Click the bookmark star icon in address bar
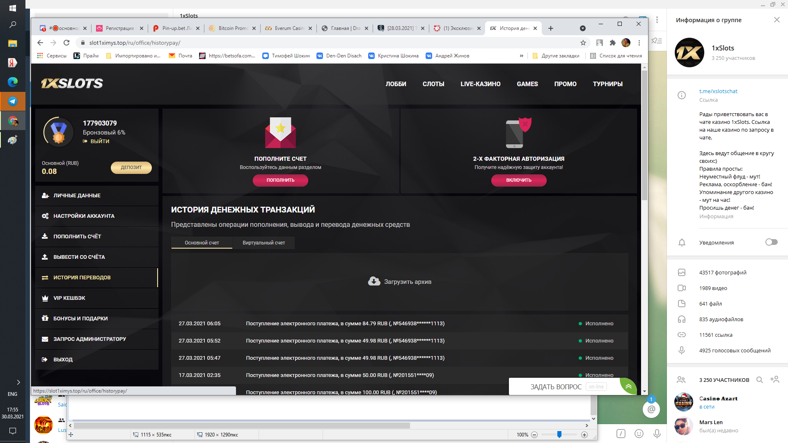The width and height of the screenshot is (788, 443). (583, 43)
